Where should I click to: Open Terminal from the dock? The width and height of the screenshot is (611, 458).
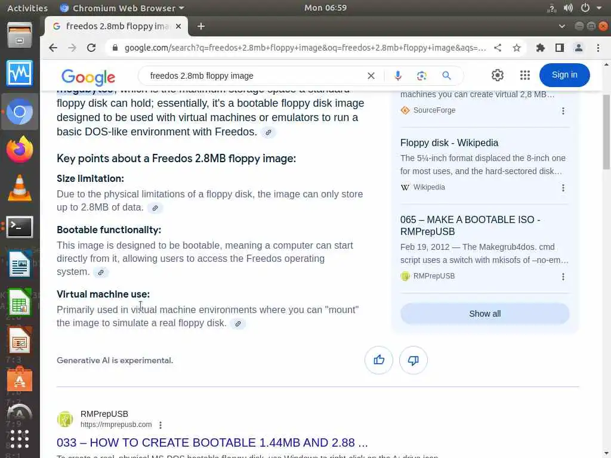pyautogui.click(x=20, y=227)
